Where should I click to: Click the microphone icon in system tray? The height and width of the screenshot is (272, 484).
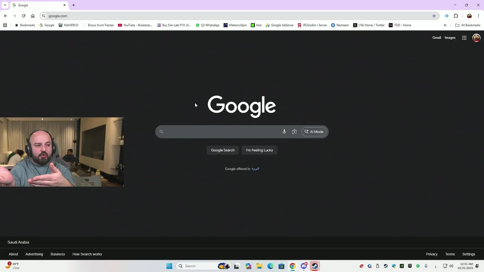[426, 266]
